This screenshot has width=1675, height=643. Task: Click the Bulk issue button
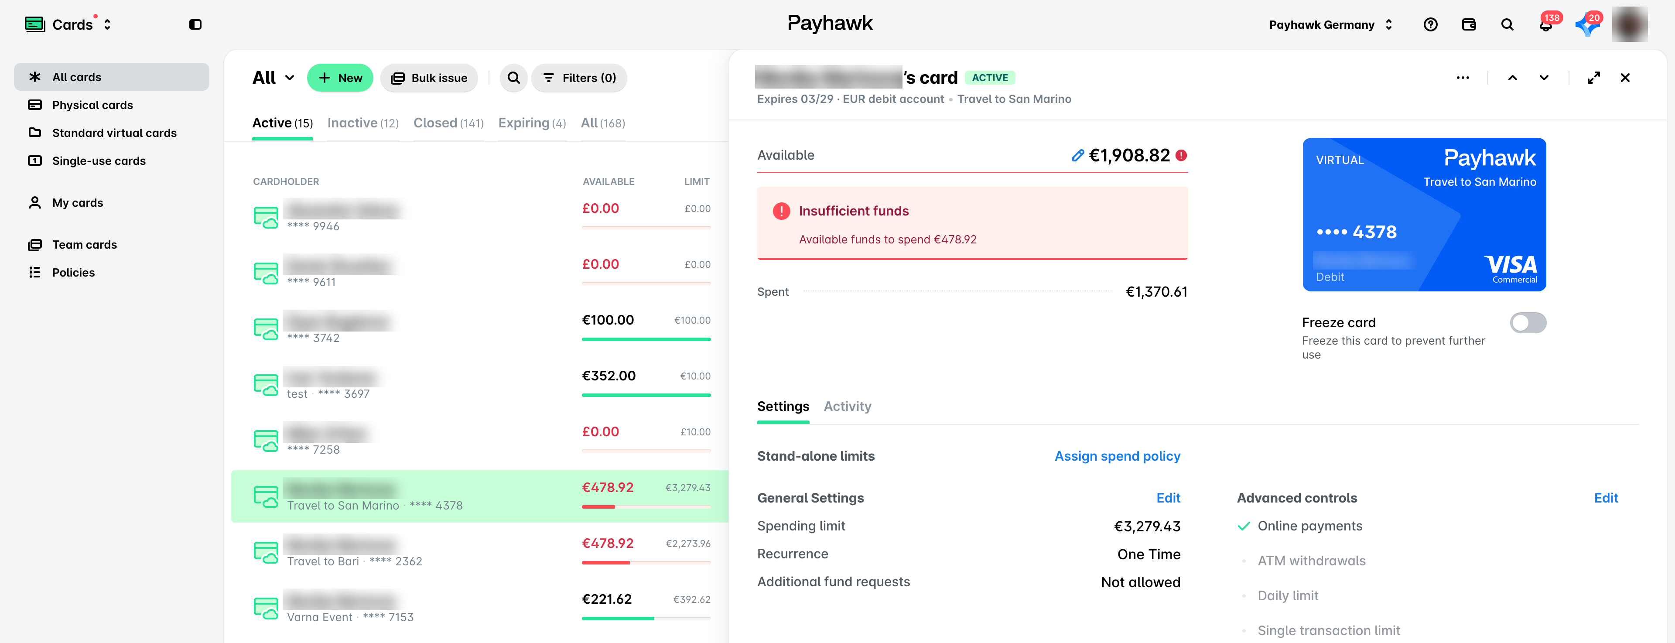pos(428,78)
